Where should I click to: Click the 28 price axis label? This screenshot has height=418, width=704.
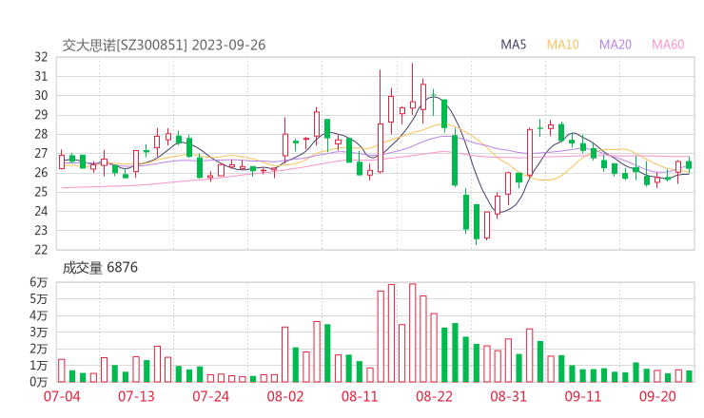click(41, 134)
